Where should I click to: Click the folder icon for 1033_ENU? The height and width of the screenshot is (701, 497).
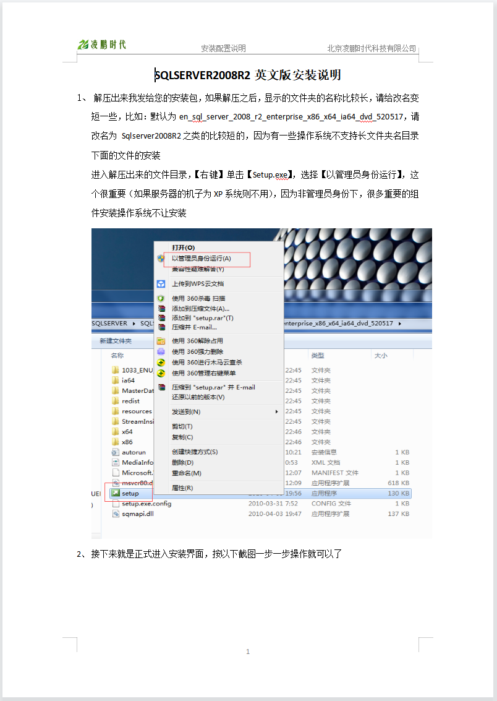coord(115,370)
